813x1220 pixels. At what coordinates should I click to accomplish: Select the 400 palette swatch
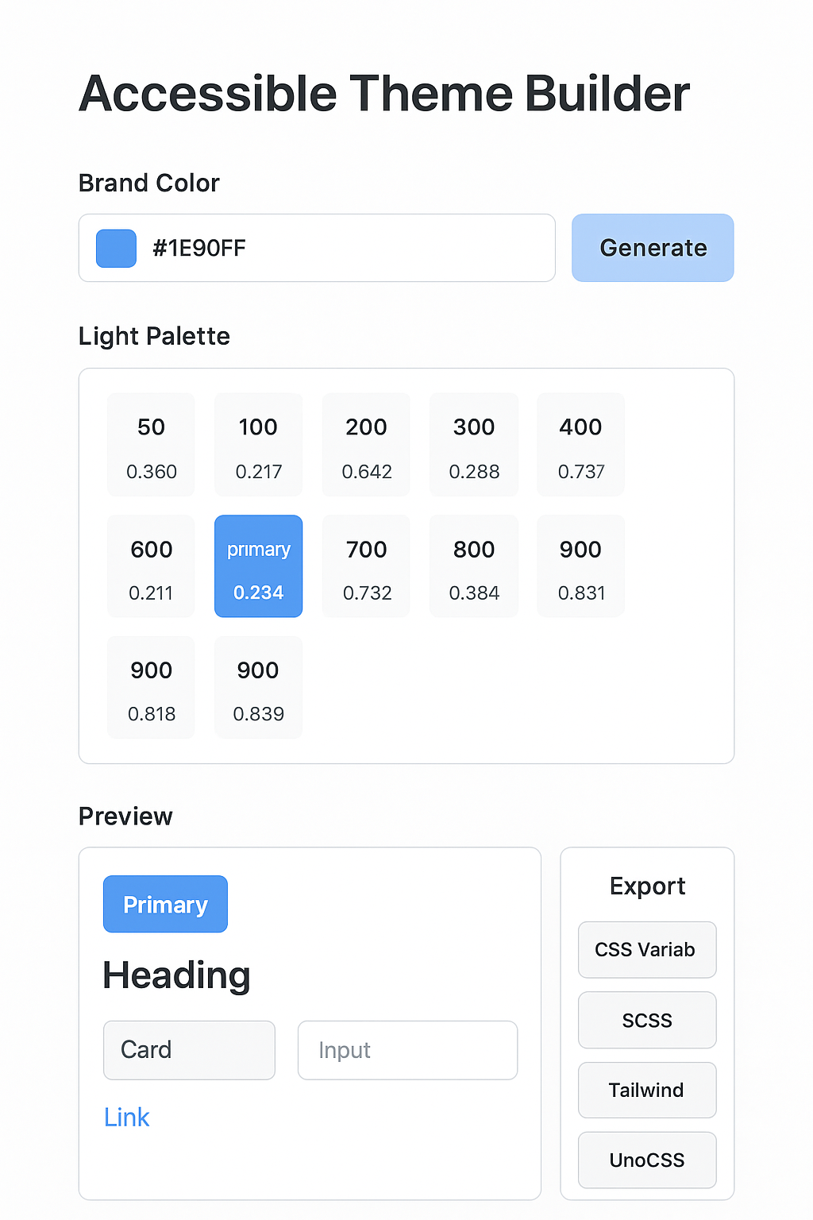click(580, 445)
